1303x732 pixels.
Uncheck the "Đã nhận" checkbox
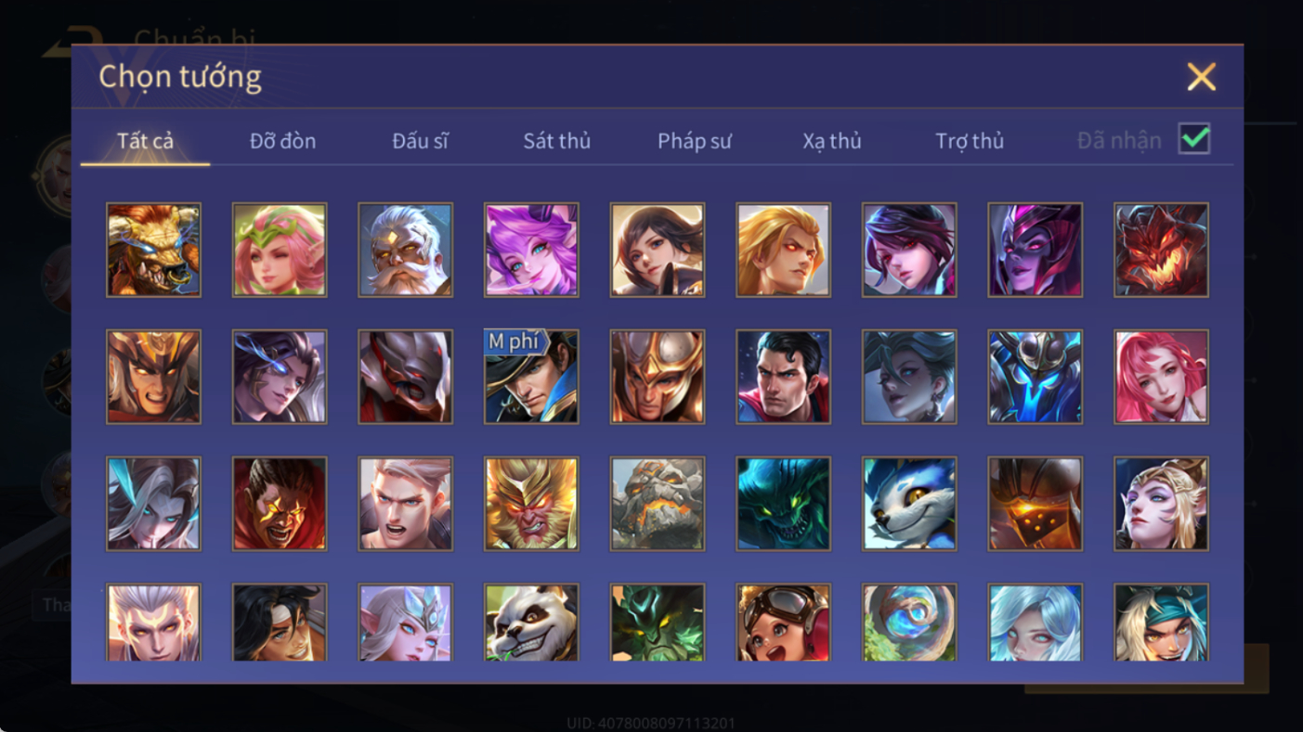(x=1193, y=139)
